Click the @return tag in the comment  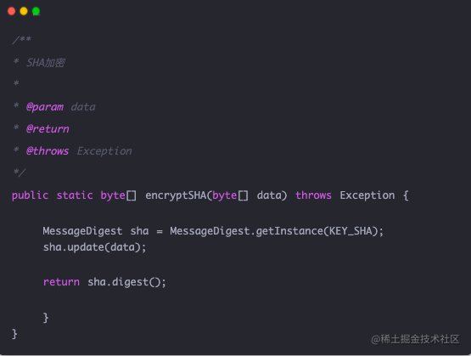pos(48,128)
